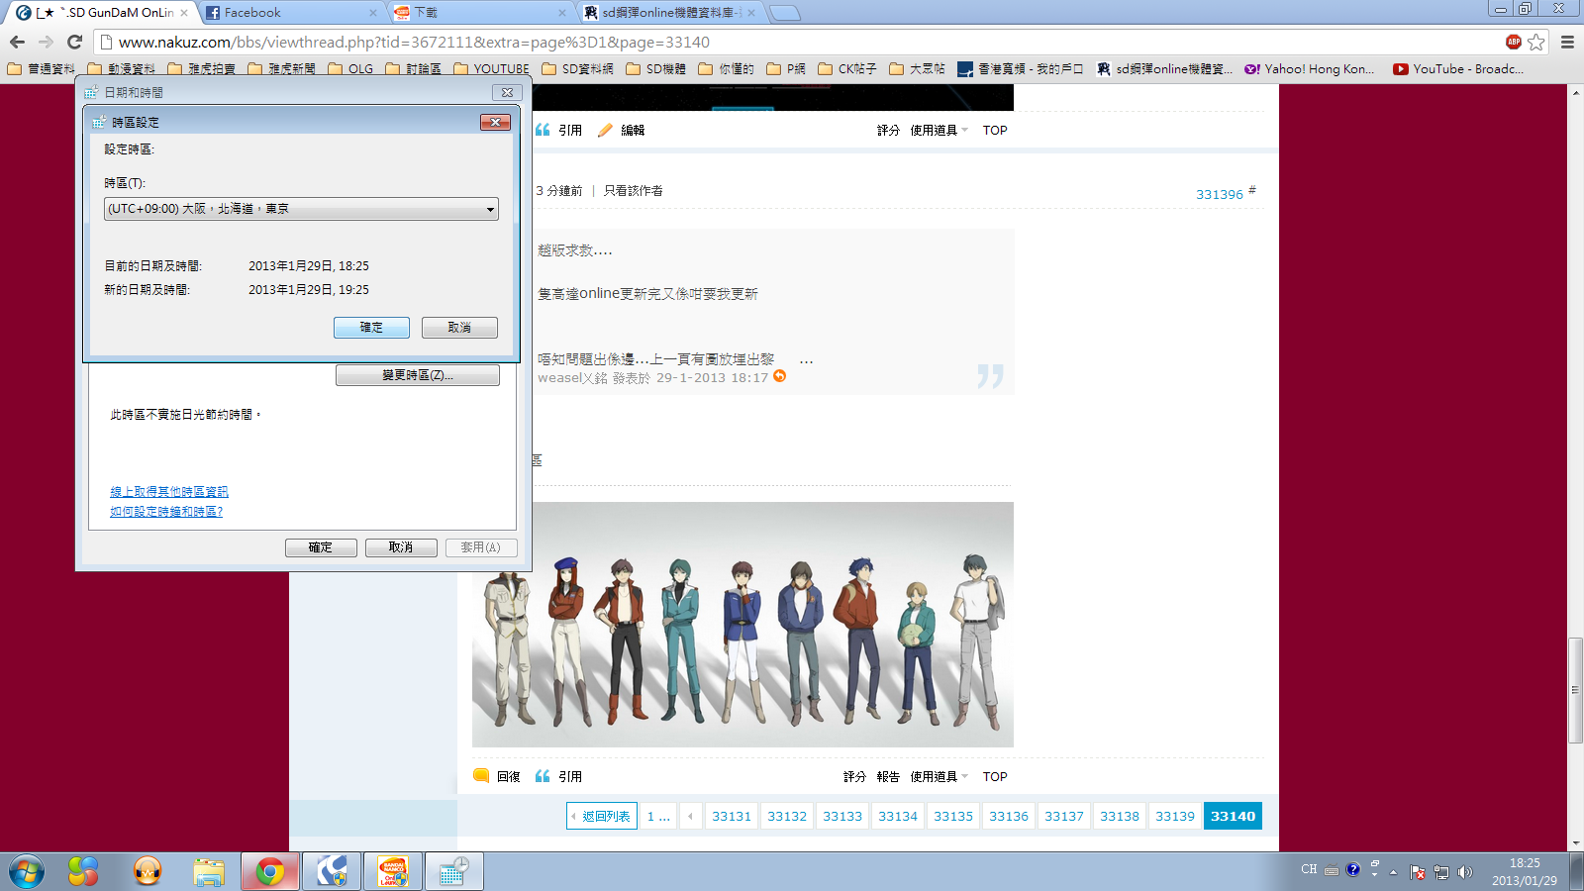Expand the 使用道具 dropdown in bottom post
Image resolution: width=1584 pixels, height=891 pixels.
pyautogui.click(x=939, y=776)
